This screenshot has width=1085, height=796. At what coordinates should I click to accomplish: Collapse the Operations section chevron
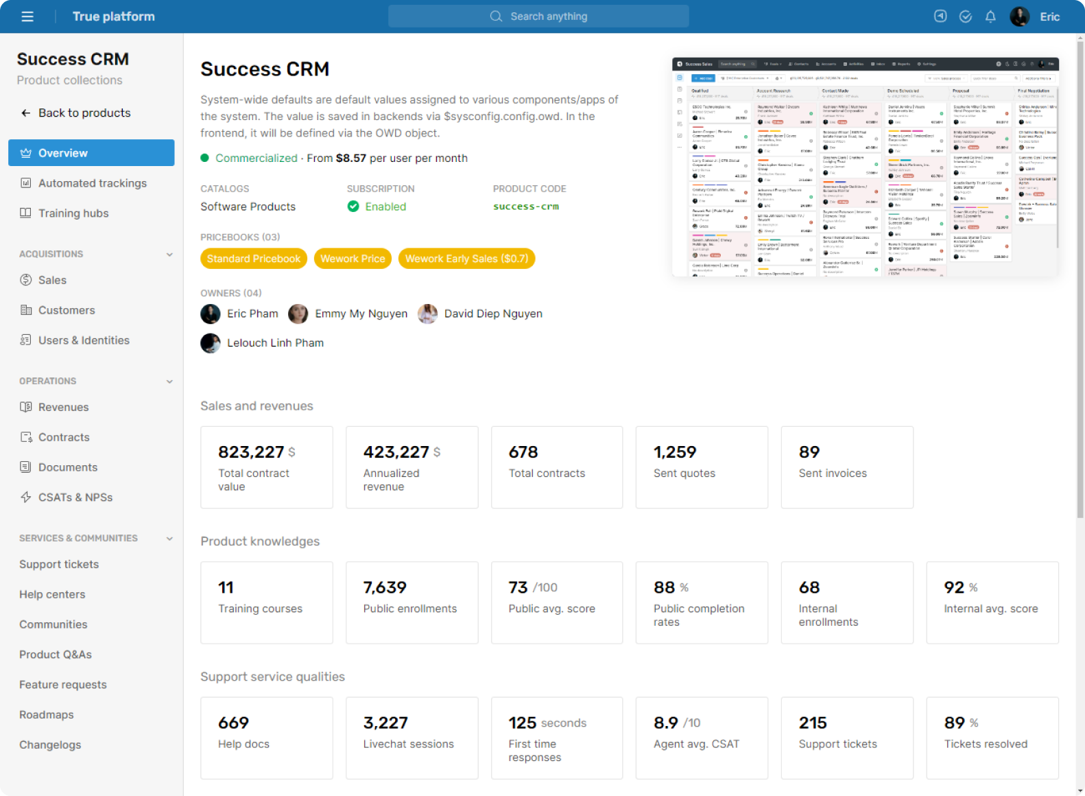tap(169, 382)
